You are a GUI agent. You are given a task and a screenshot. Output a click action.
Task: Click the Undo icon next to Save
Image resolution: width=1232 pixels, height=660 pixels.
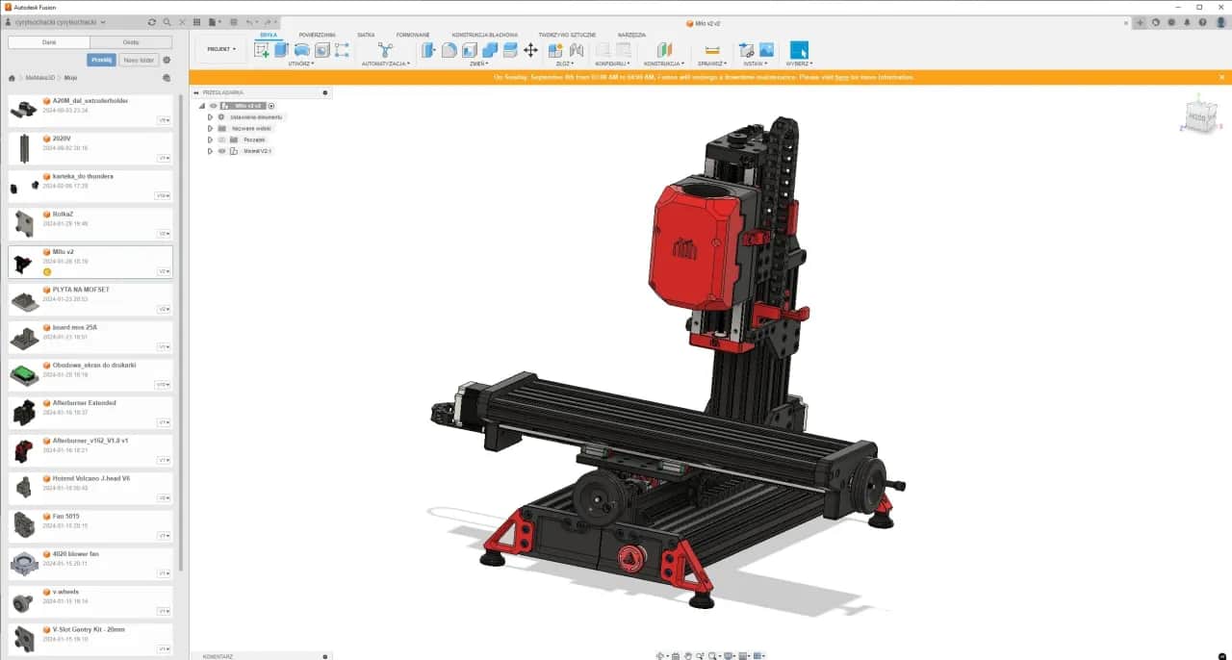(x=248, y=21)
